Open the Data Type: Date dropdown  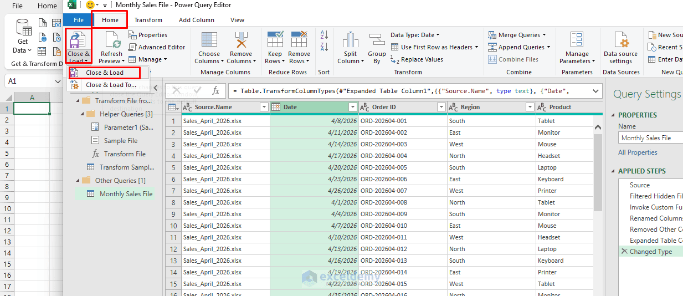tap(415, 35)
